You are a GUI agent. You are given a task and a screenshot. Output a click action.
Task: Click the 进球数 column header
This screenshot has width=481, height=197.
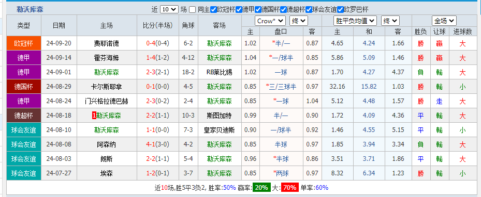click(462, 31)
